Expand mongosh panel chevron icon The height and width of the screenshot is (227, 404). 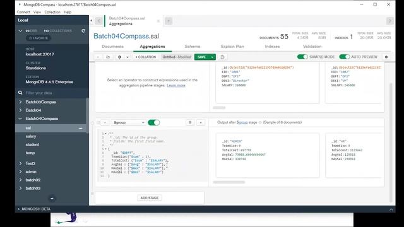pos(391,209)
